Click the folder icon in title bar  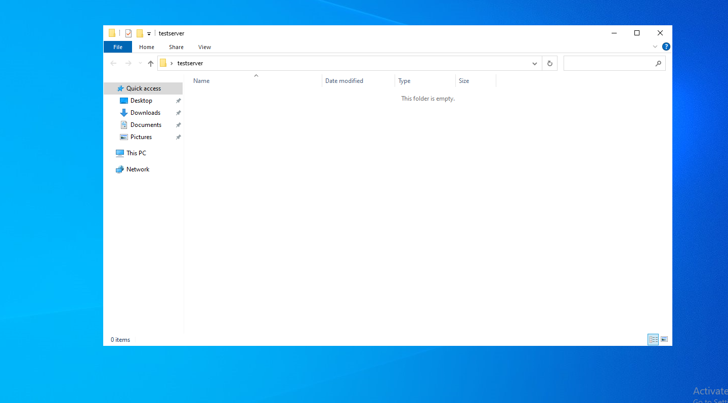pyautogui.click(x=112, y=33)
